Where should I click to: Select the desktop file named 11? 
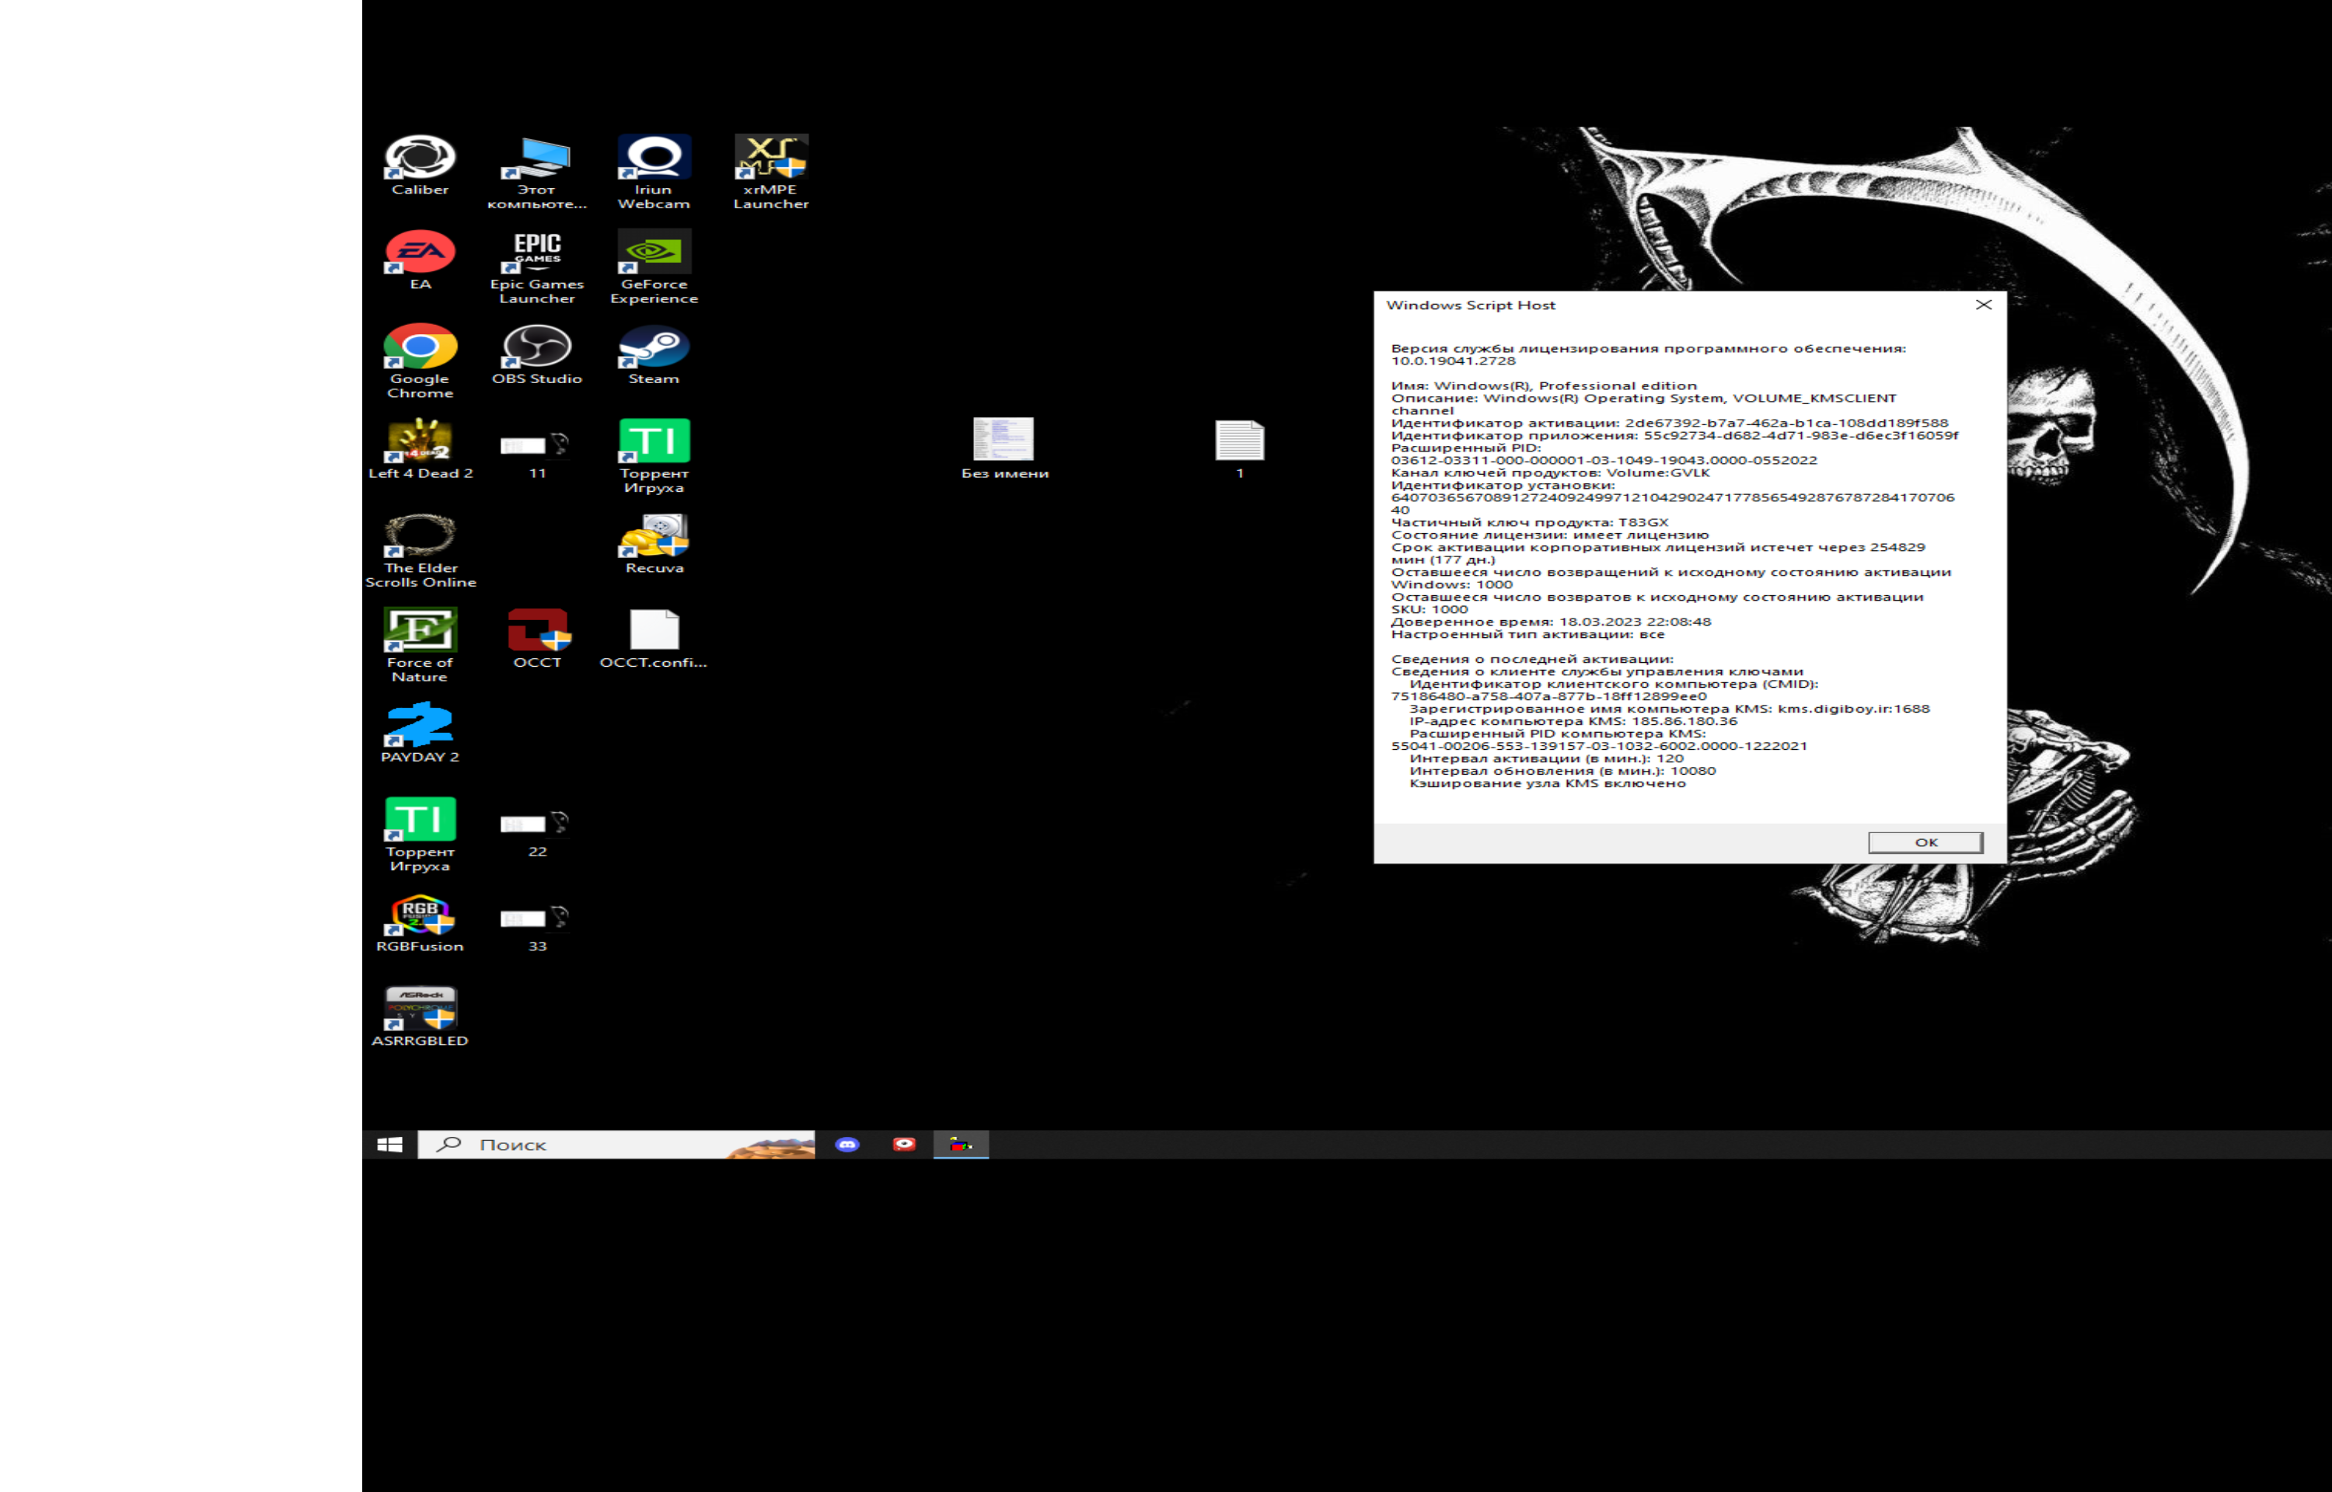click(x=536, y=455)
